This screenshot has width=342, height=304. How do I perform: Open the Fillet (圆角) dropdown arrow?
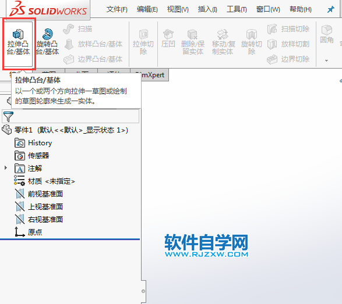[x=326, y=60]
